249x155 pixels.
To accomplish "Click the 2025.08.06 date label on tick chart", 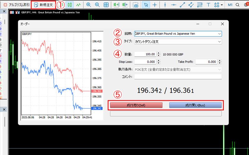I will 27,117.
